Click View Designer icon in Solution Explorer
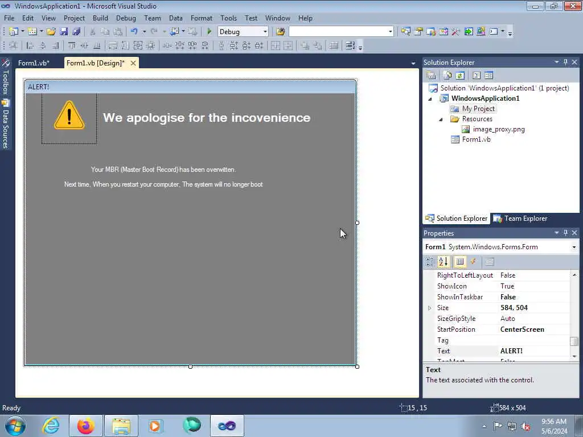The height and width of the screenshot is (437, 583). click(x=489, y=76)
